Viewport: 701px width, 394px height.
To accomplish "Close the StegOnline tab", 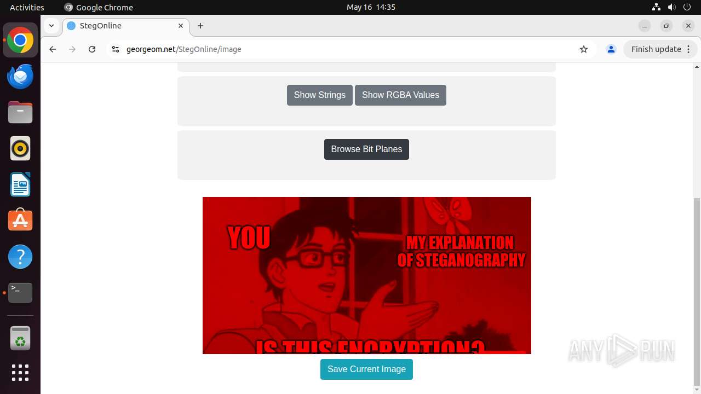I will pos(181,26).
